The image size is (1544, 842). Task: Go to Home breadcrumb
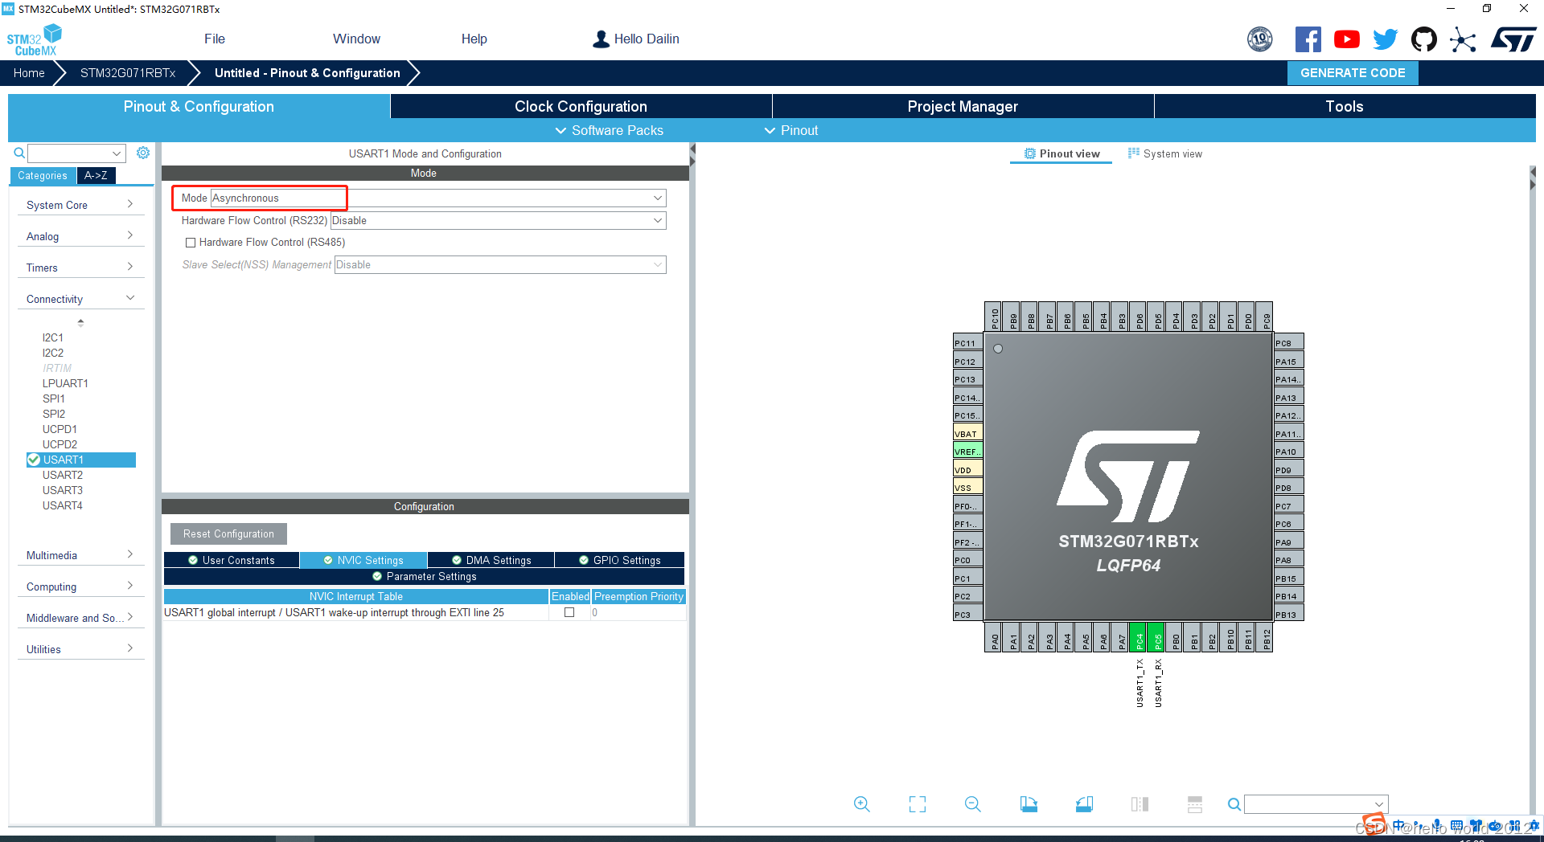point(29,72)
